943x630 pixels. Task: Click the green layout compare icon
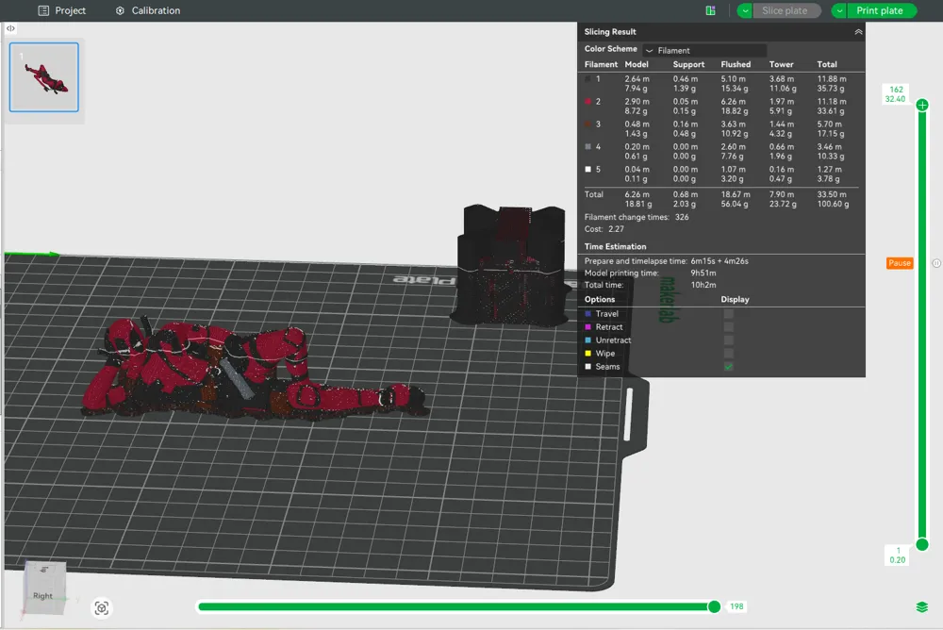point(710,10)
